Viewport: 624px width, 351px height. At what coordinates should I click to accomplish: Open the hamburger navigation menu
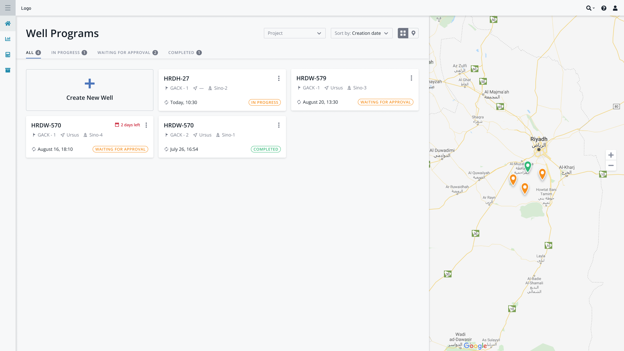click(8, 8)
